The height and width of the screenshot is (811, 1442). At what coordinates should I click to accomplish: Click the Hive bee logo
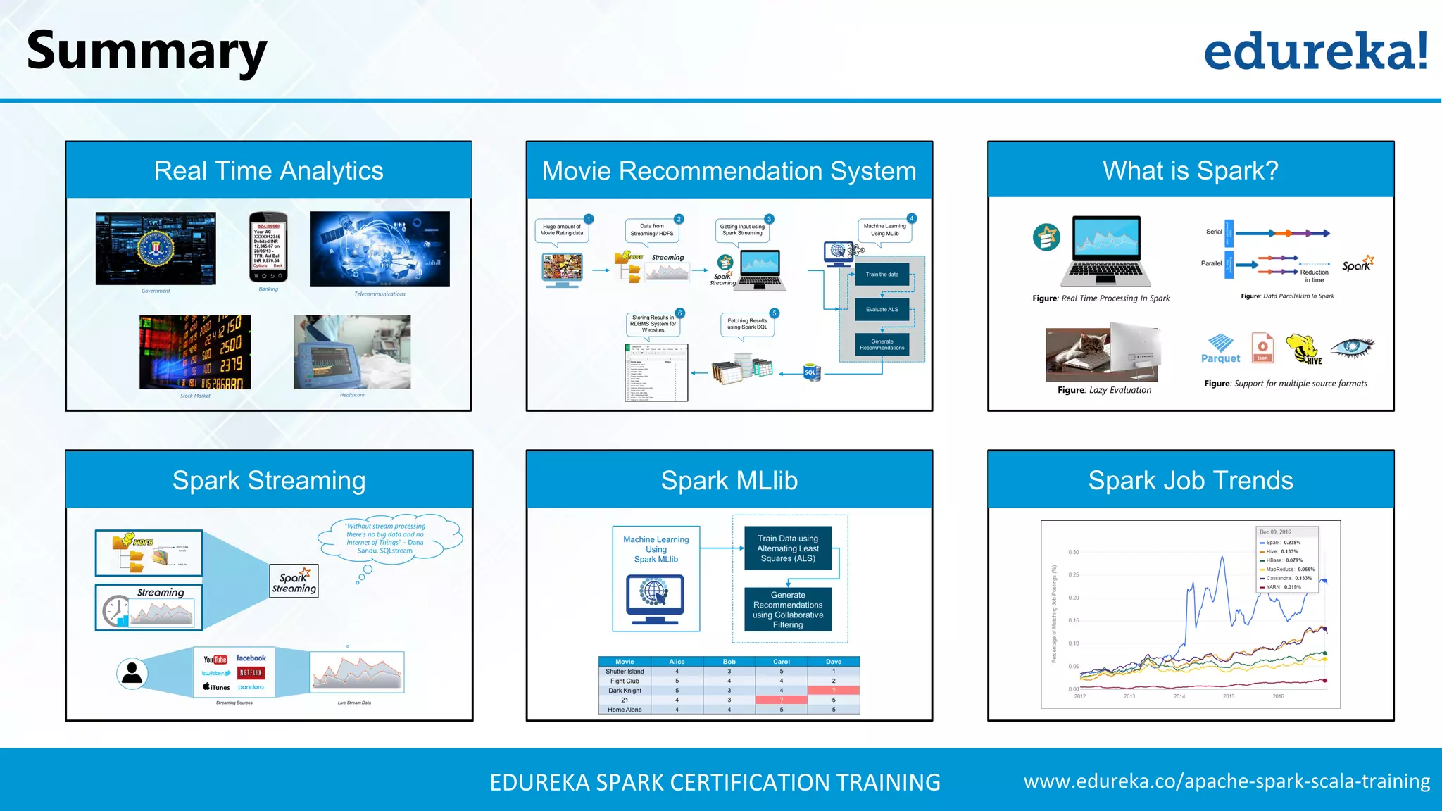point(1304,348)
